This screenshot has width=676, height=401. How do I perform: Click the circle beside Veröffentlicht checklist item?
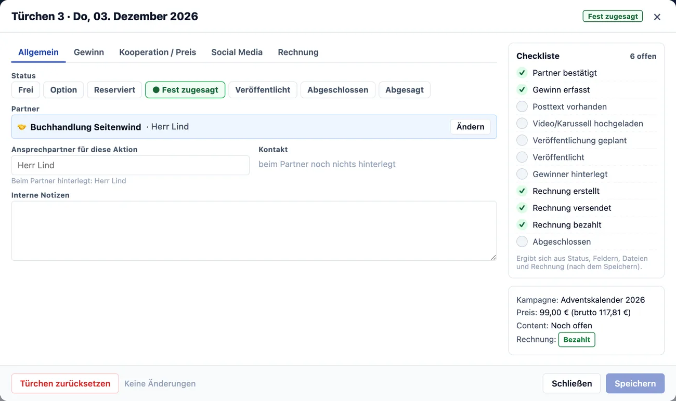(522, 157)
